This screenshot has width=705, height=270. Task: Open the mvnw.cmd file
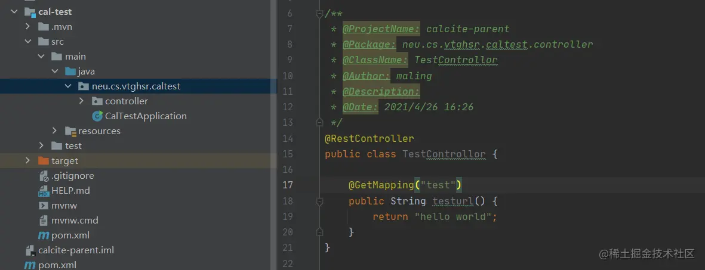coord(75,221)
